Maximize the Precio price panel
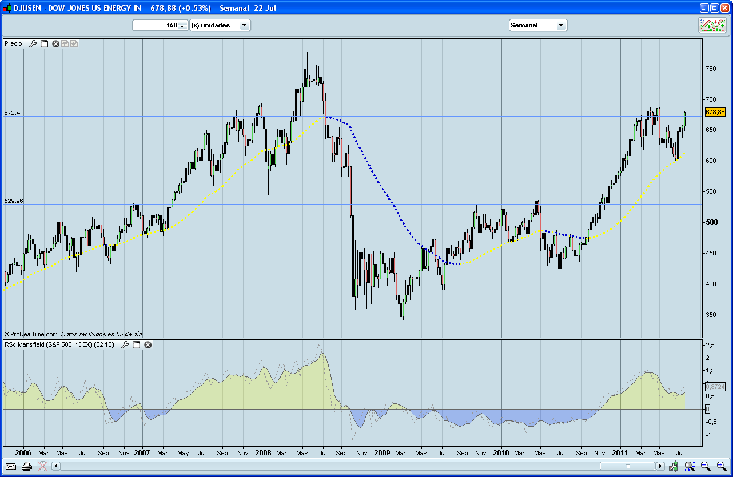The height and width of the screenshot is (477, 733). tap(44, 44)
